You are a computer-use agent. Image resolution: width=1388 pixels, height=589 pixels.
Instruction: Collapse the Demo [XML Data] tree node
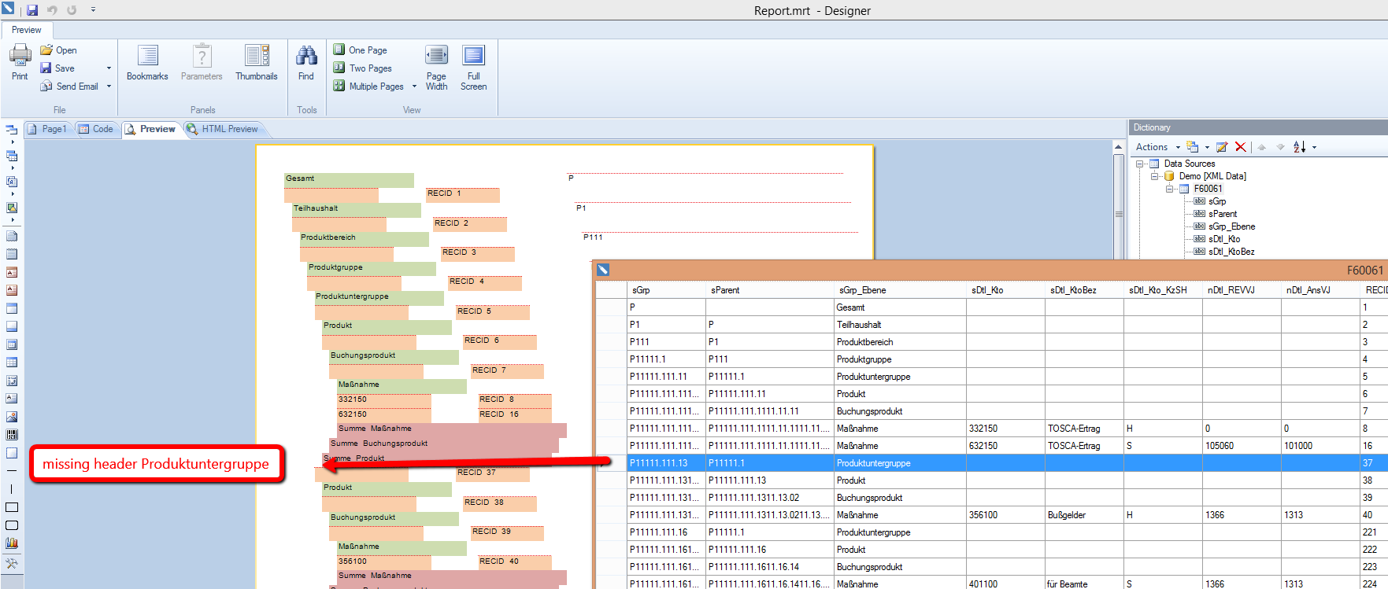pyautogui.click(x=1154, y=176)
